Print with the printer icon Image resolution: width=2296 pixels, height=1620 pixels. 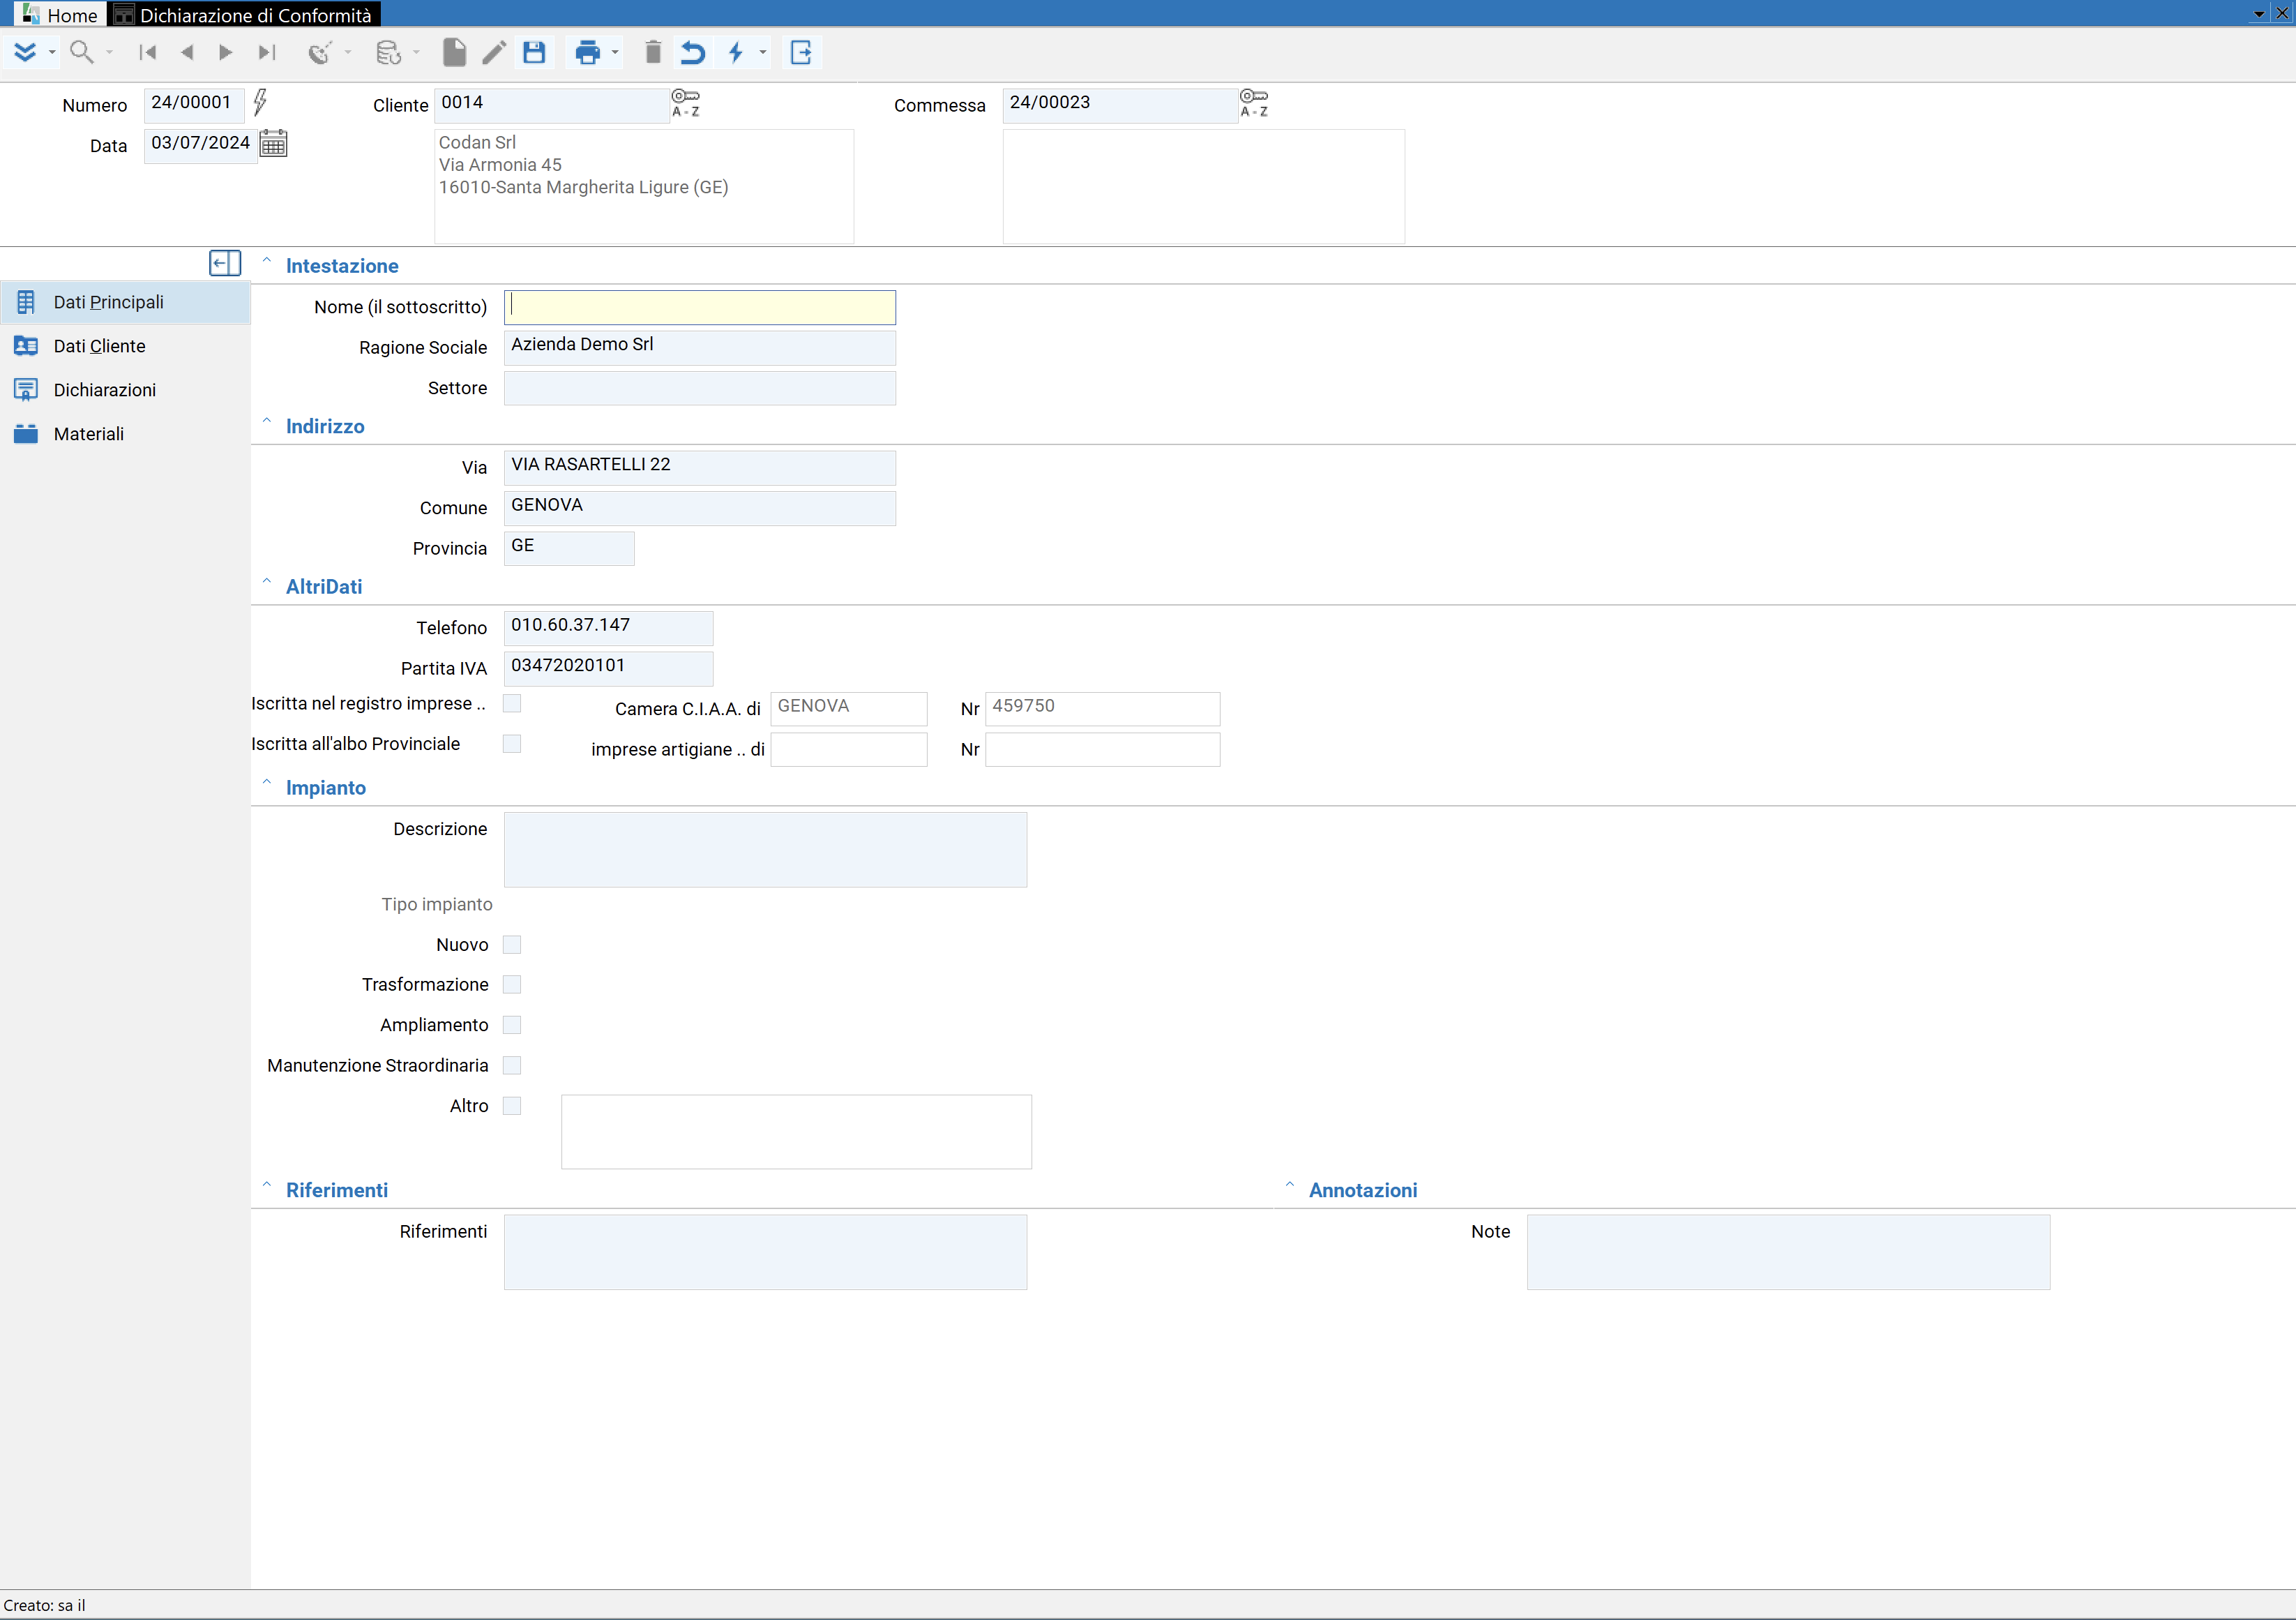click(x=588, y=52)
